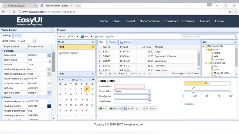This screenshot has height=134, width=239.
Task: Click the Add button
Action: (x=103, y=109)
